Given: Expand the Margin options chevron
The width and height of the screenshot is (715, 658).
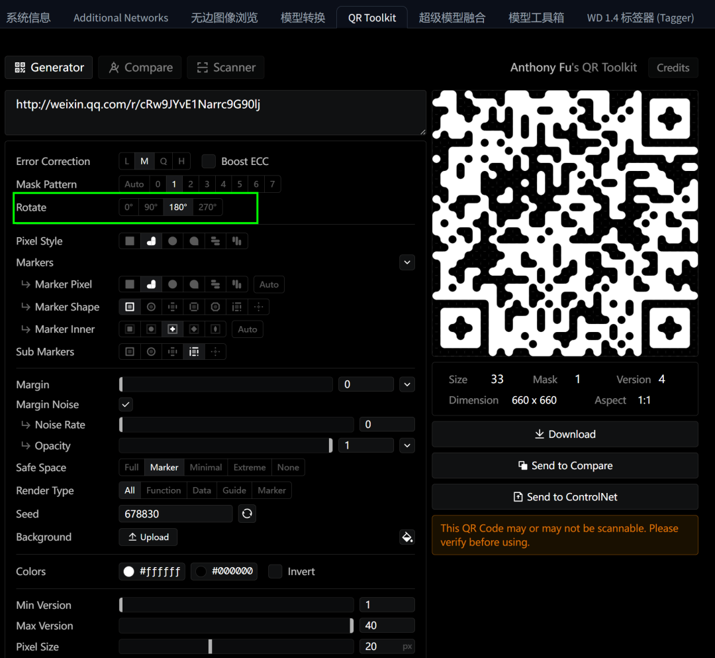Looking at the screenshot, I should 406,384.
